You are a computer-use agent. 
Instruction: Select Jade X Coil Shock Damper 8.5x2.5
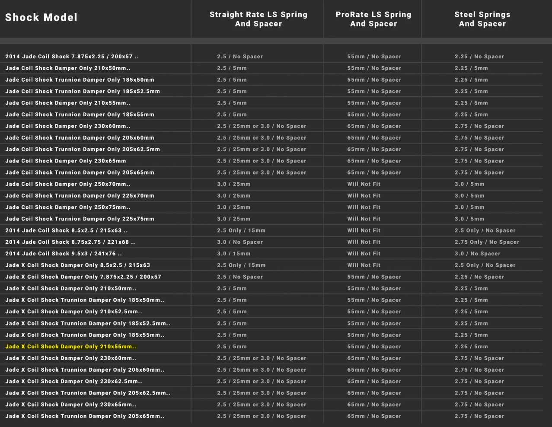pyautogui.click(x=78, y=265)
